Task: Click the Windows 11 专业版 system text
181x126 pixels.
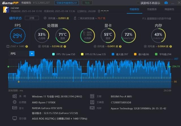Action: (x=57, y=96)
